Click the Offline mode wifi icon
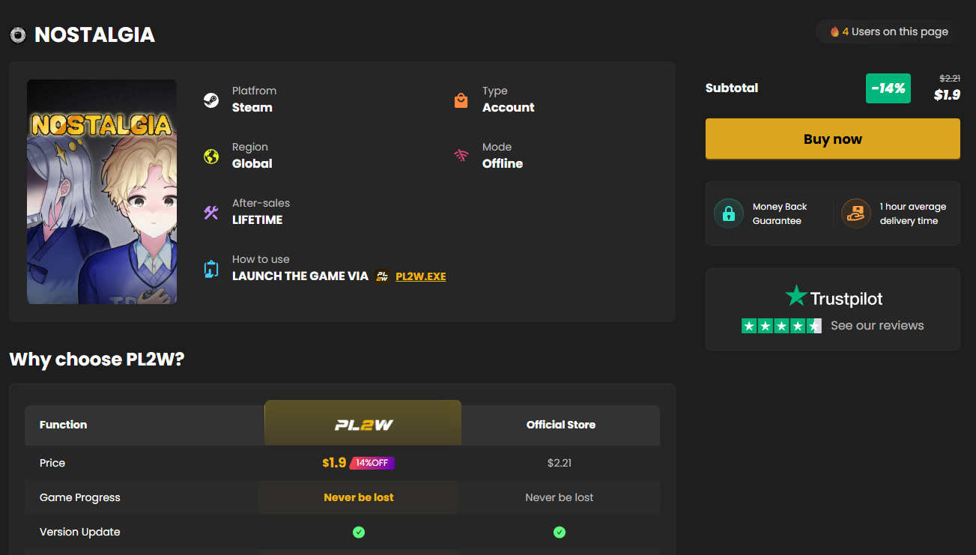Viewport: 976px width, 555px height. [461, 156]
